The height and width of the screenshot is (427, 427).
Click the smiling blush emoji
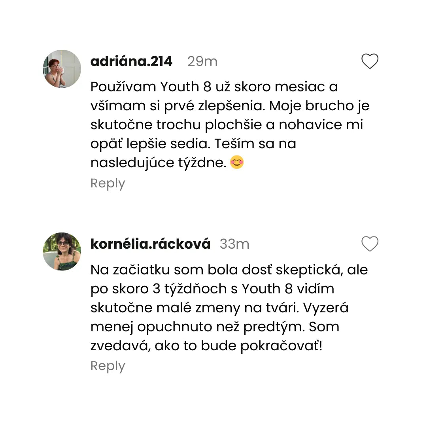coord(237,162)
